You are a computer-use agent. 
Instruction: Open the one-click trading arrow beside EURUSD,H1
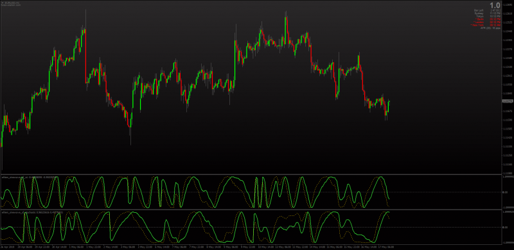point(2,3)
